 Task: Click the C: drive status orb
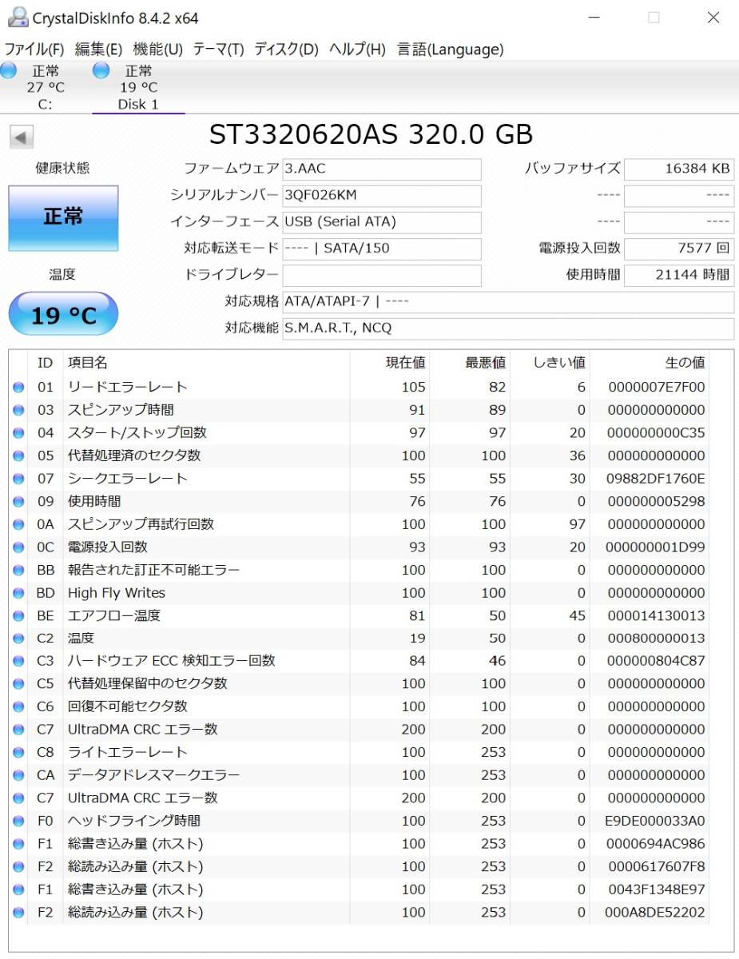[9, 71]
